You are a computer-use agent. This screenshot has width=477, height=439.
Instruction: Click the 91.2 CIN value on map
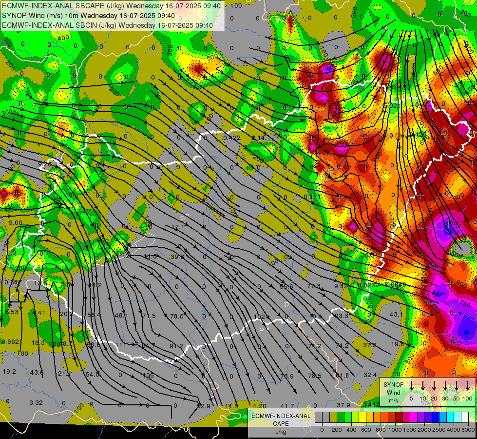[x=176, y=346]
